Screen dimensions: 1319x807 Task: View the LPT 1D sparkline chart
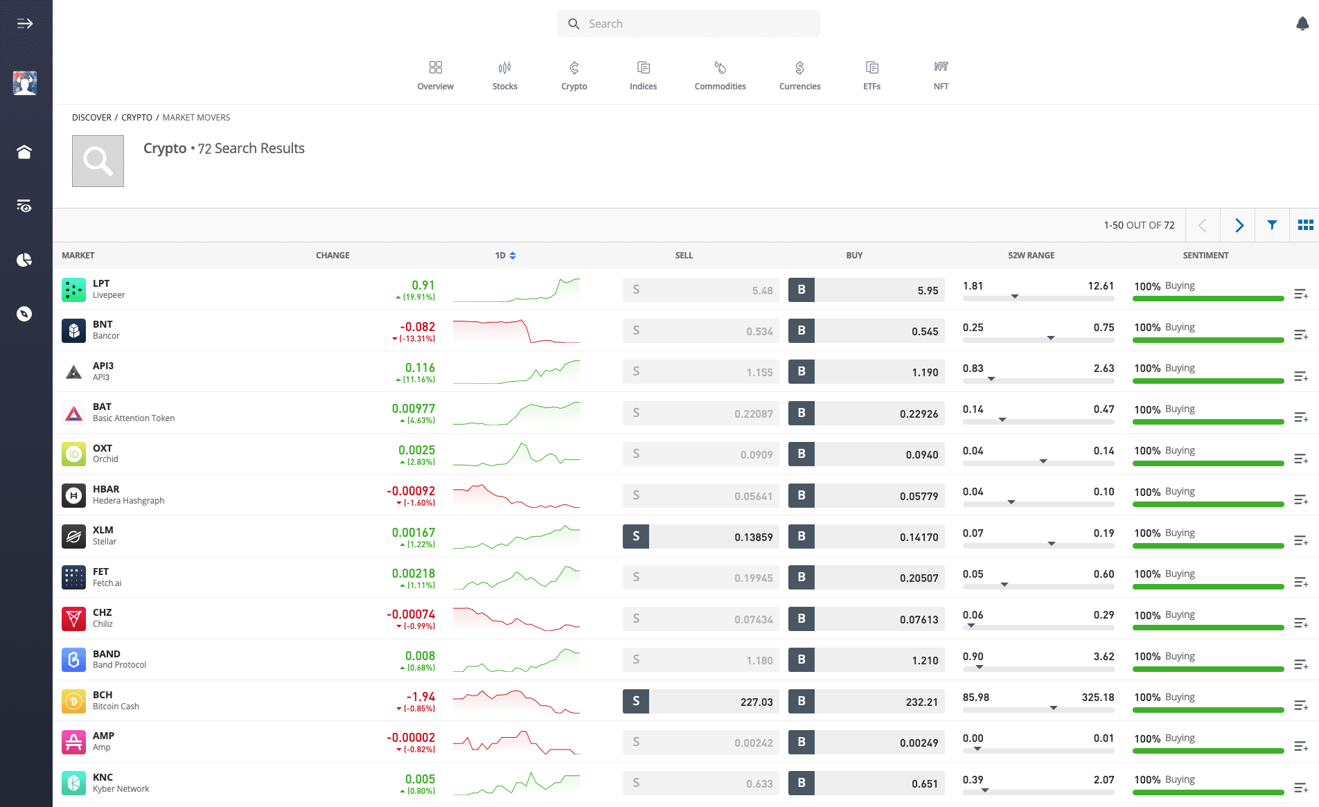pos(516,290)
